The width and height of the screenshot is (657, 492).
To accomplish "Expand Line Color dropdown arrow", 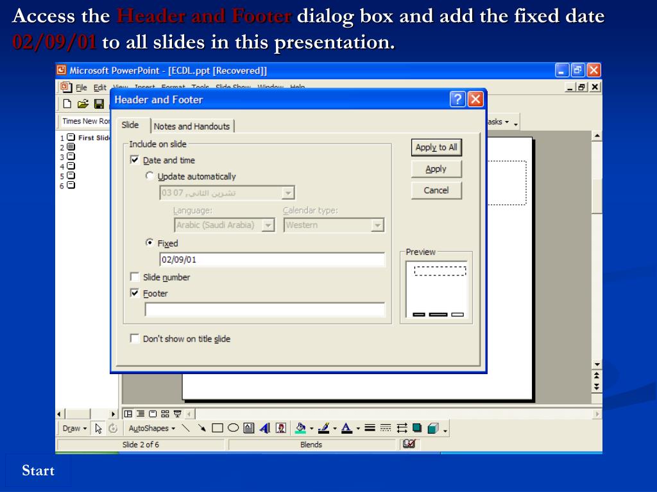I will (x=335, y=429).
